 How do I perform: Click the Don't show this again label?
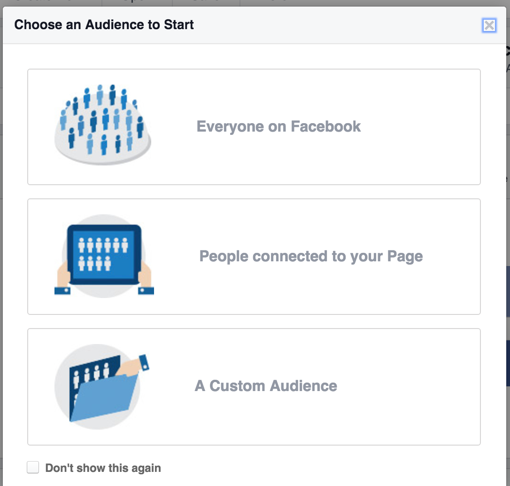[x=103, y=468]
